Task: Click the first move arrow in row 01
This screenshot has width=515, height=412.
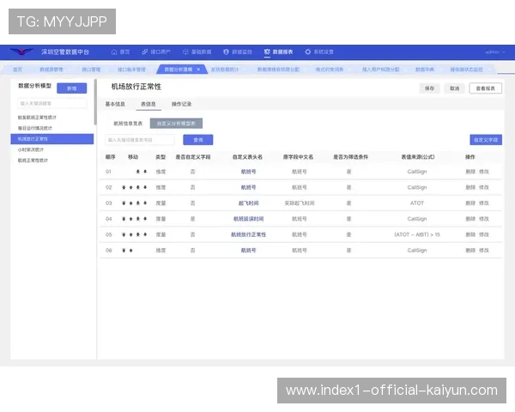Action: [x=137, y=172]
